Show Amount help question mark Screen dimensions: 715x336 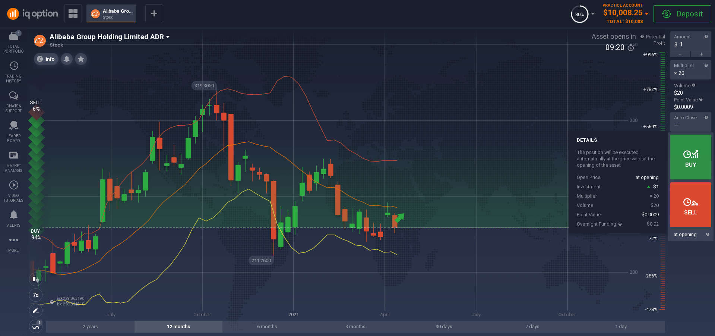pos(706,37)
